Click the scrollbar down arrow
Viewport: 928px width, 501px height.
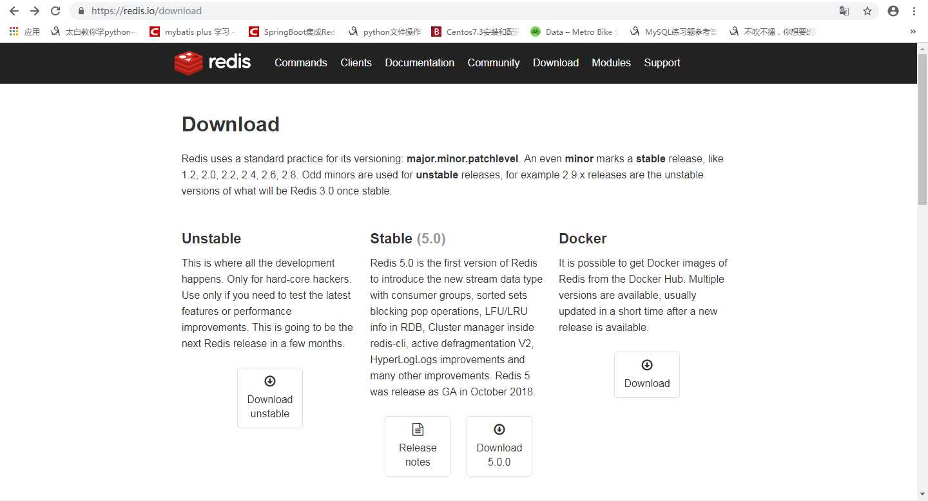point(922,494)
